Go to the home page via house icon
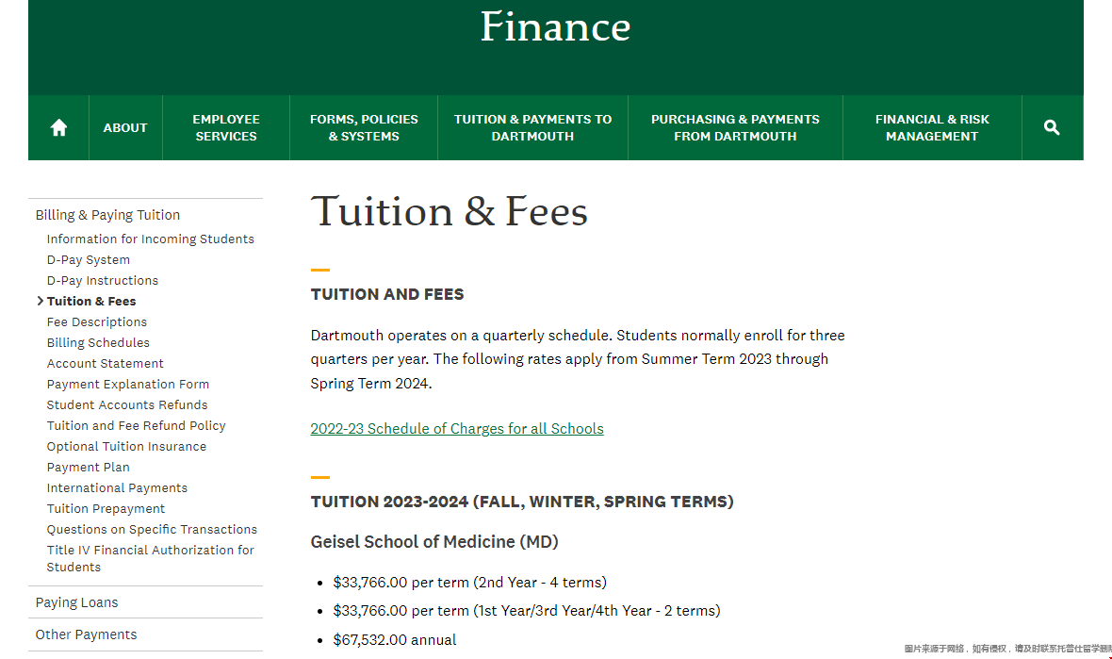Screen dimensions: 1112x659 pos(58,127)
